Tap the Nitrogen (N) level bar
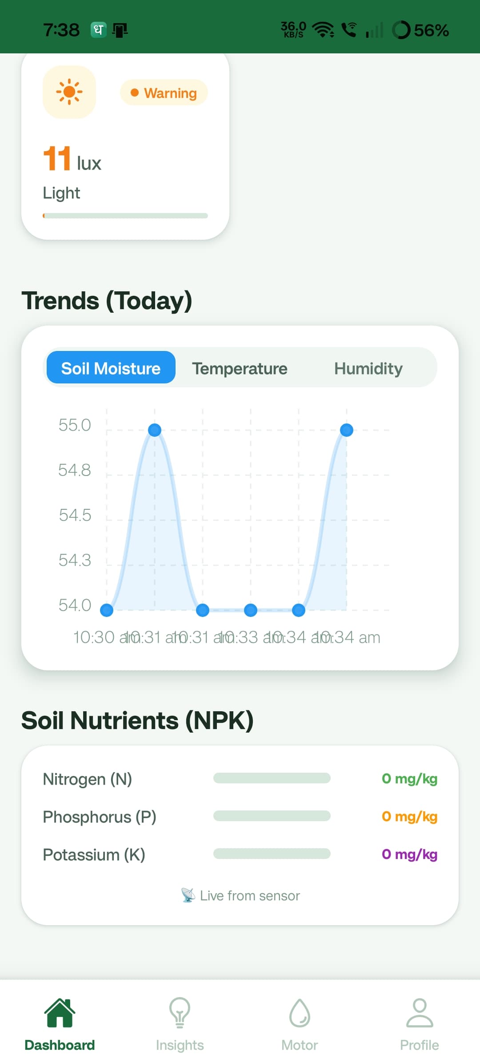480x1064 pixels. coord(272,778)
